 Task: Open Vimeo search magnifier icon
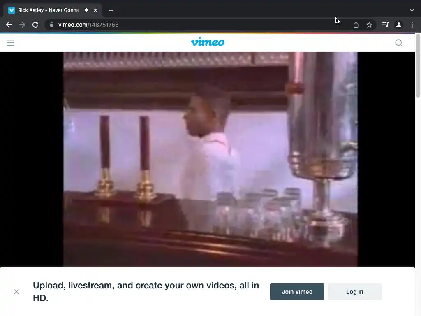(399, 43)
